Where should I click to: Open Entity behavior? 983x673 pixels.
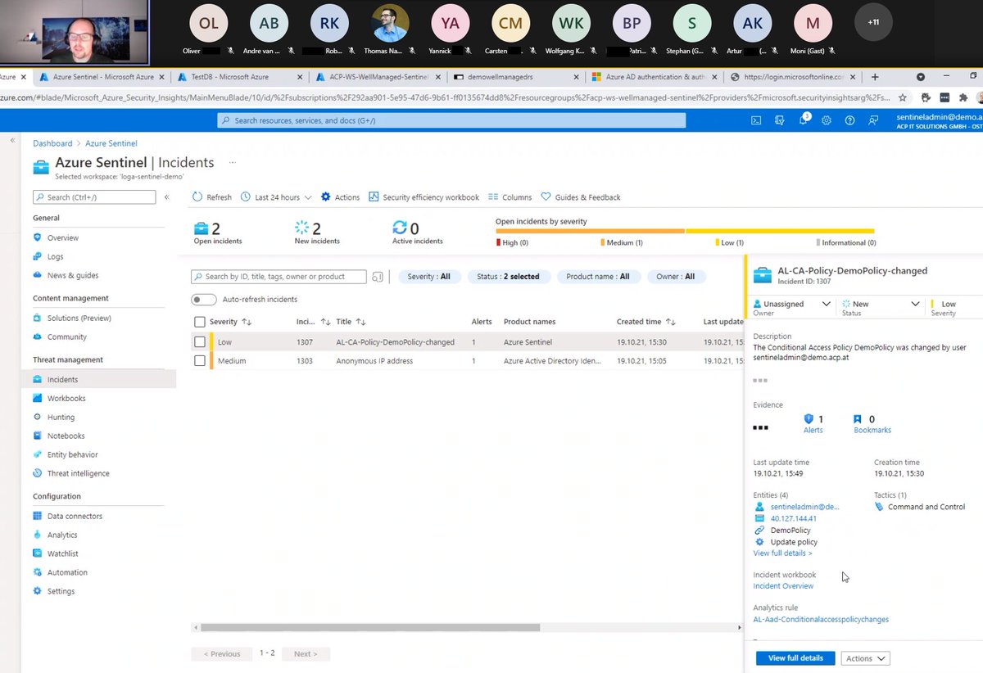(72, 454)
